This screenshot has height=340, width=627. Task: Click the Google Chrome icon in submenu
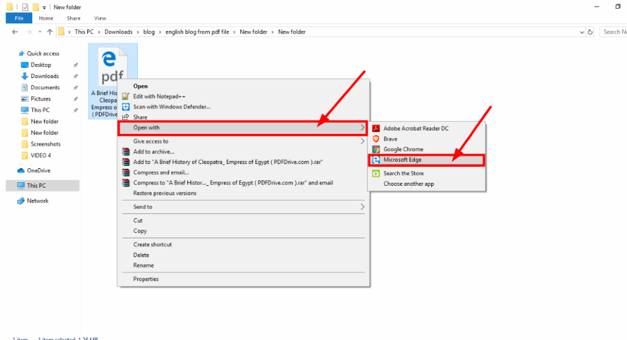376,149
